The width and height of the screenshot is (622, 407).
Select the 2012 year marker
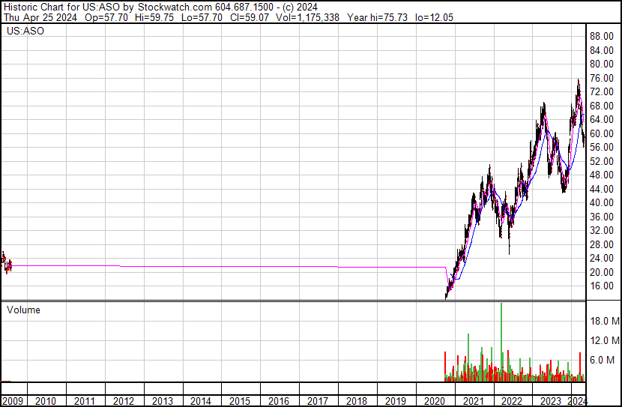(124, 401)
